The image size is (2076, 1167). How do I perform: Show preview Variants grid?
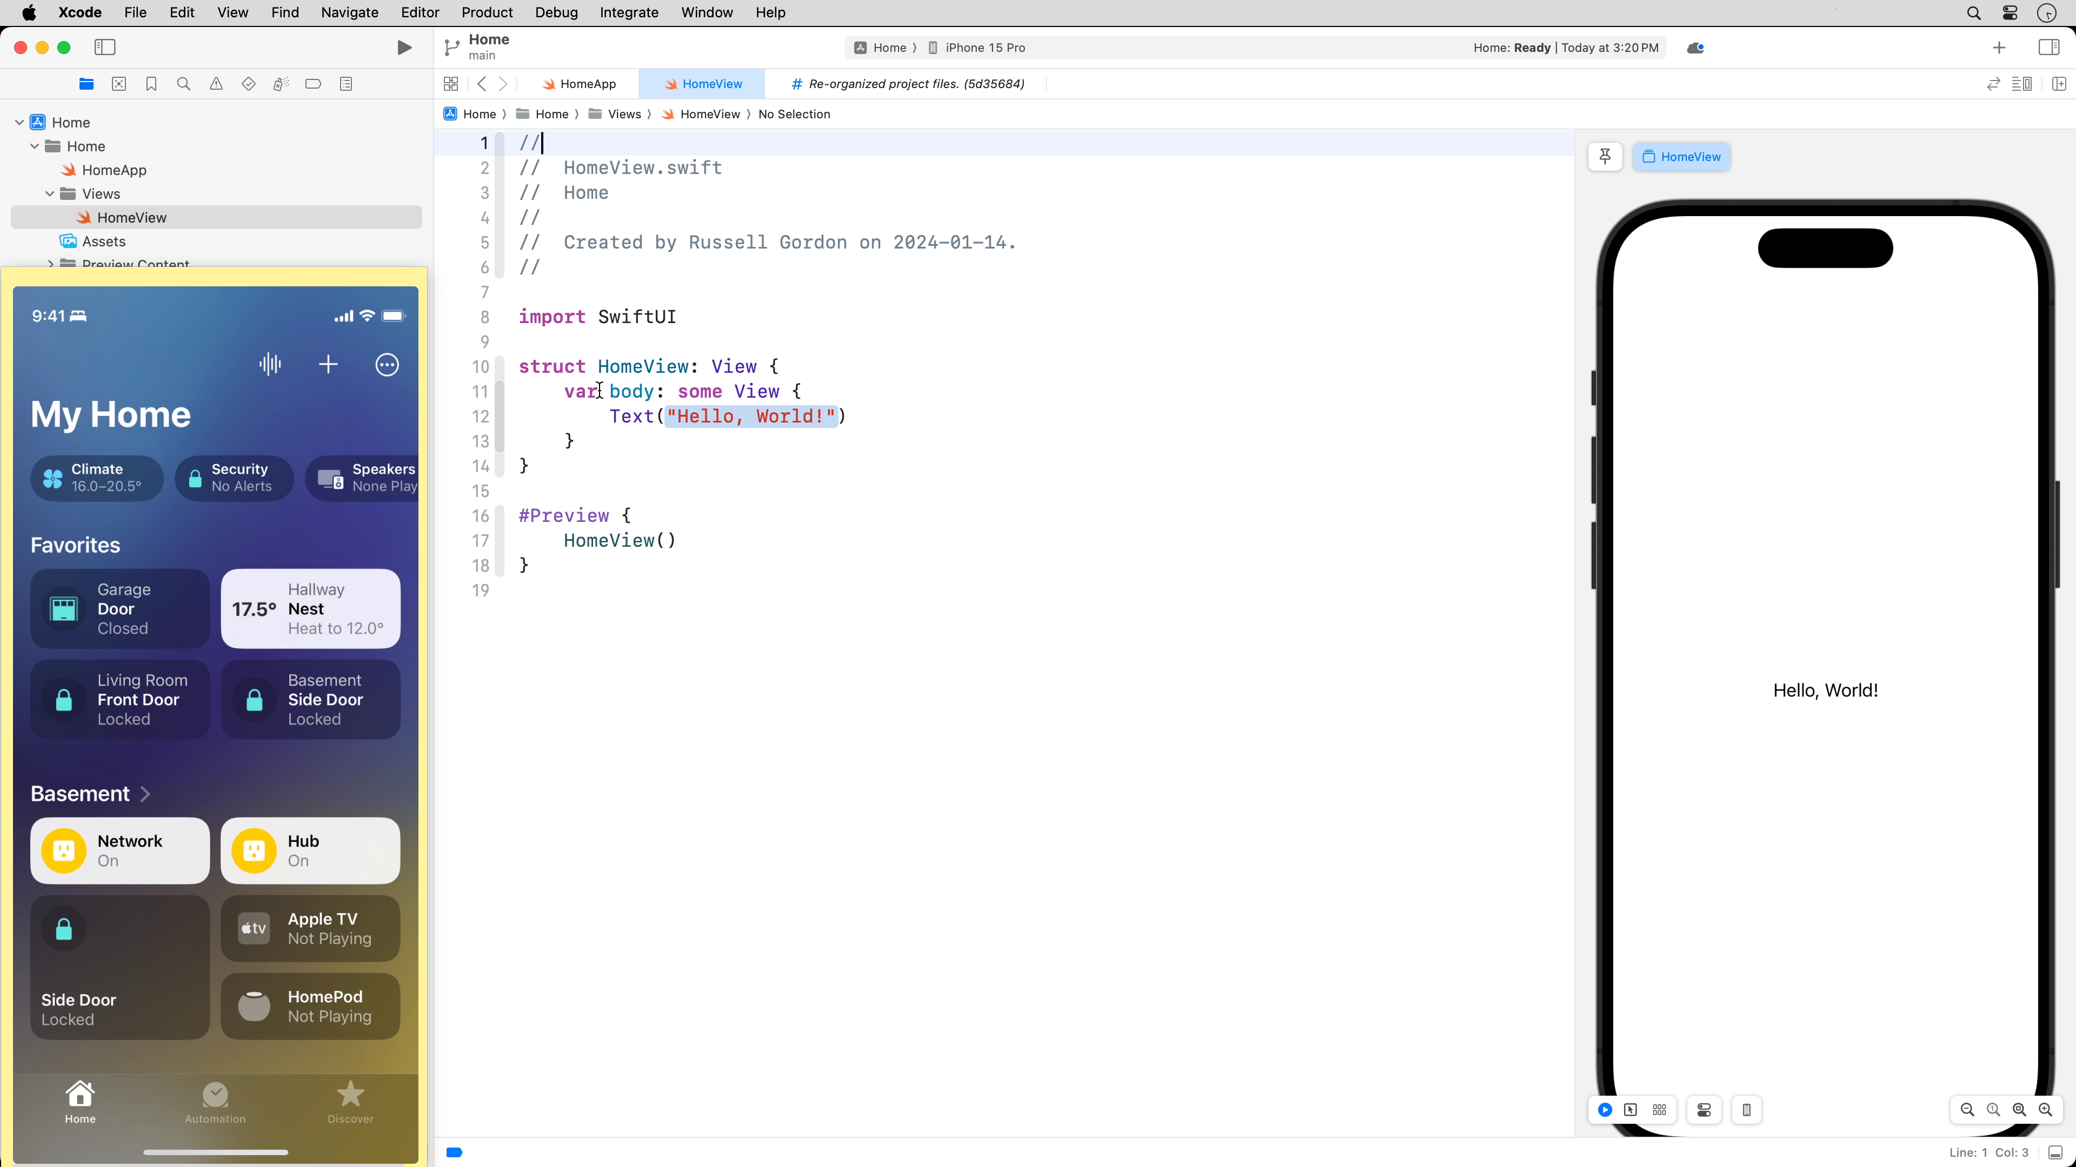[1659, 1110]
